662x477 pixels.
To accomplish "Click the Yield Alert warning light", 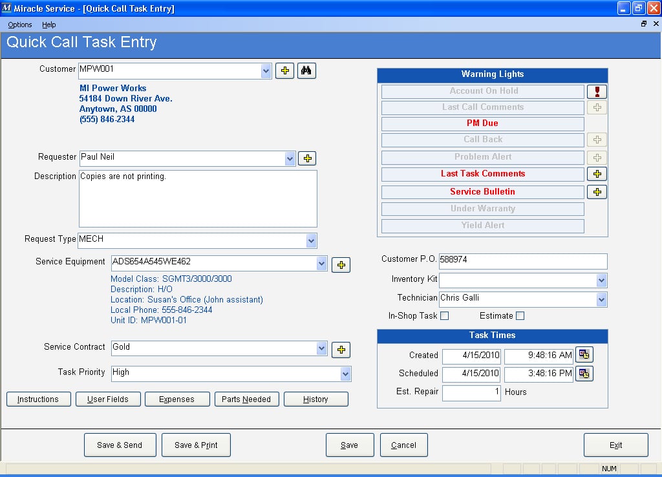I will (x=482, y=226).
